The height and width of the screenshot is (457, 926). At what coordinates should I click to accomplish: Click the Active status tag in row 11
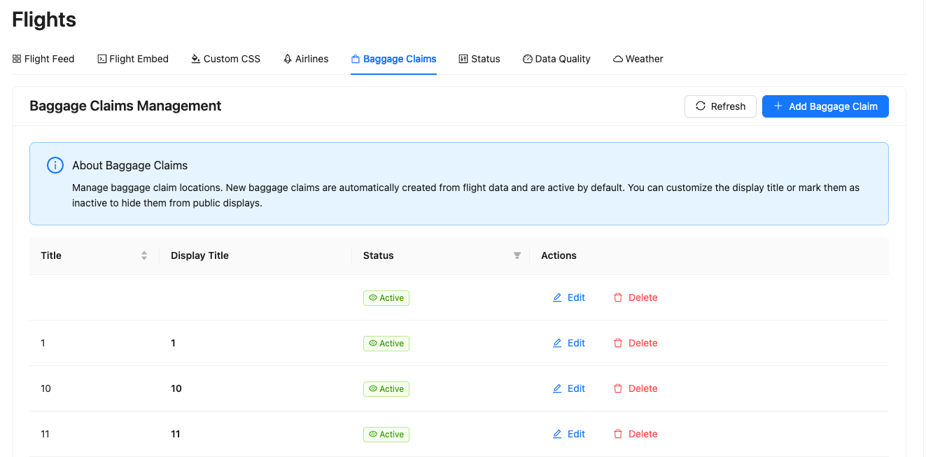[386, 435]
